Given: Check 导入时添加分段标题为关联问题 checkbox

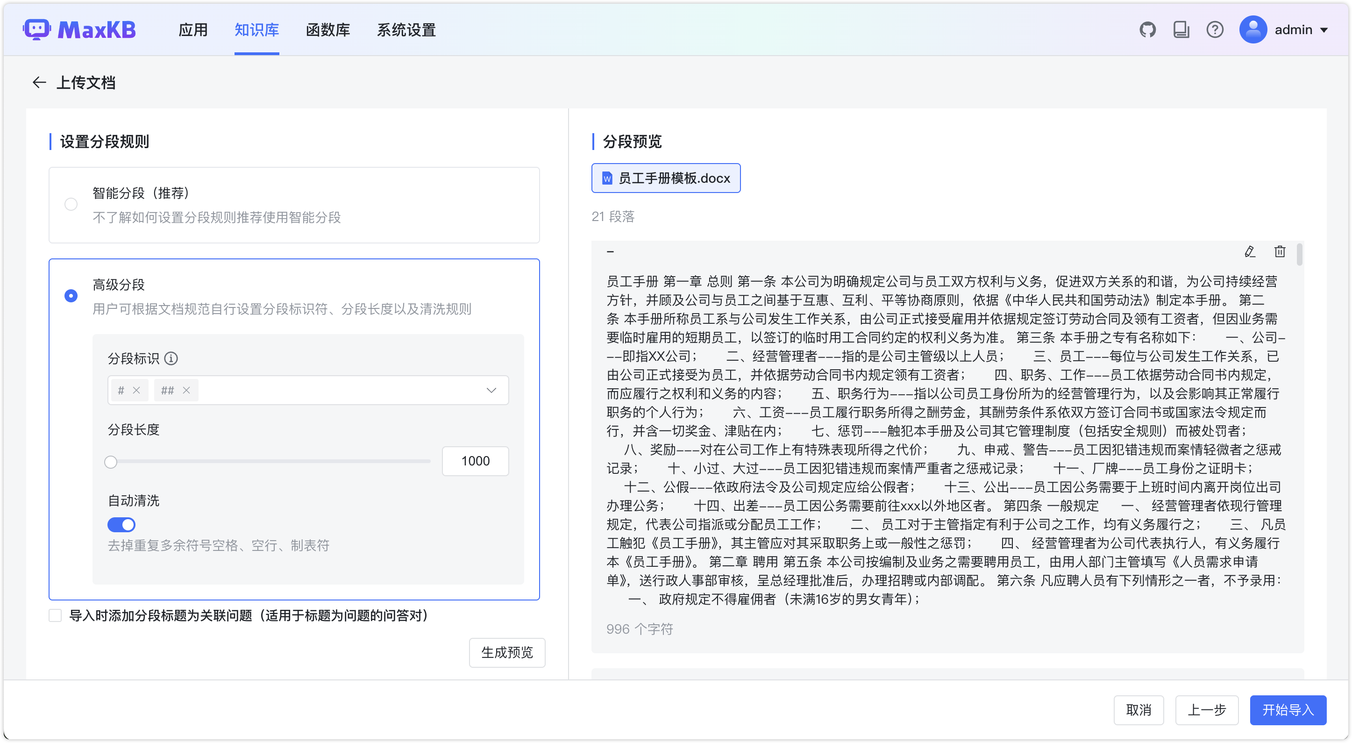Looking at the screenshot, I should [x=55, y=615].
